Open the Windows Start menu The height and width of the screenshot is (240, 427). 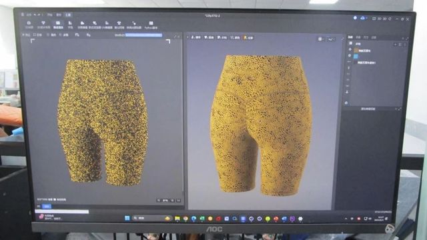pyautogui.click(x=127, y=218)
